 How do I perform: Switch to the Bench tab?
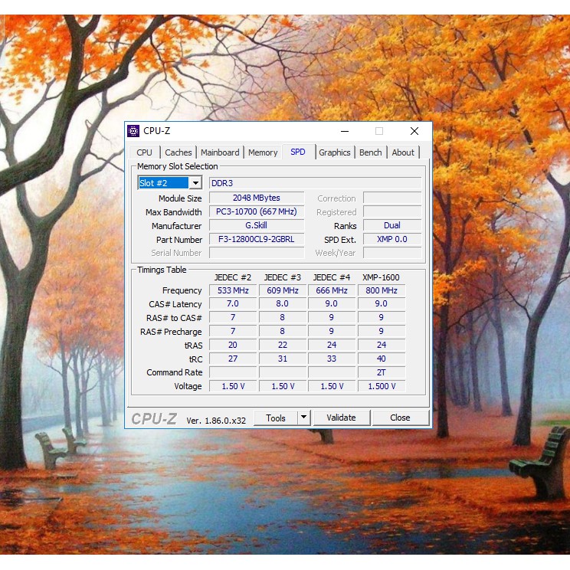[370, 152]
